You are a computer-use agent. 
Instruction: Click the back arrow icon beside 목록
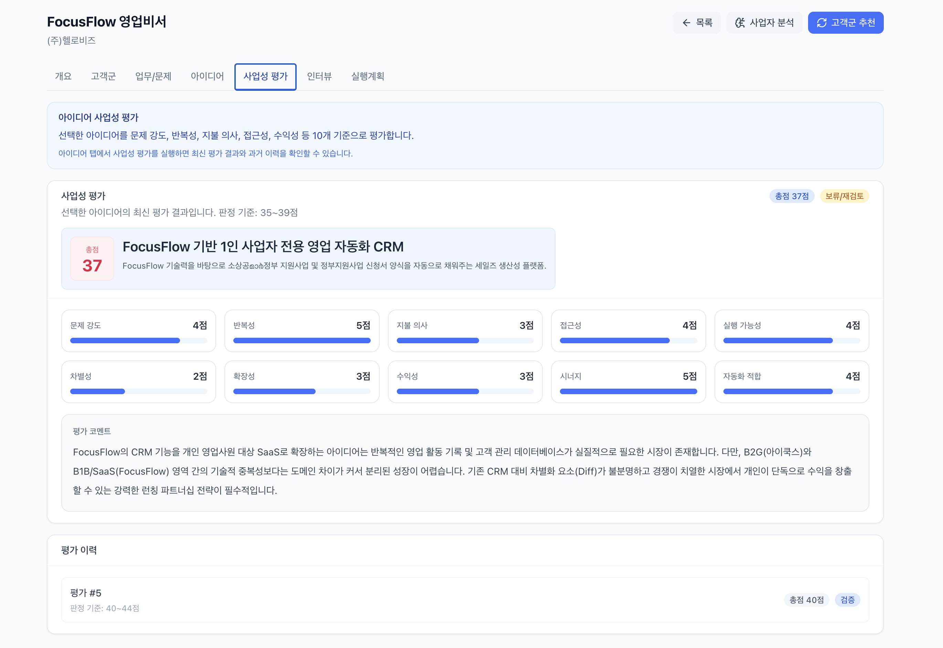(686, 23)
